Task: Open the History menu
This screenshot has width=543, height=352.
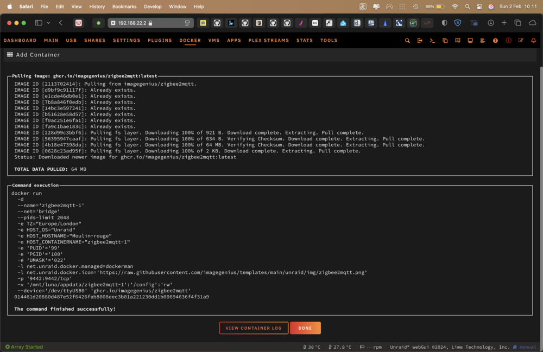Action: coord(97,6)
